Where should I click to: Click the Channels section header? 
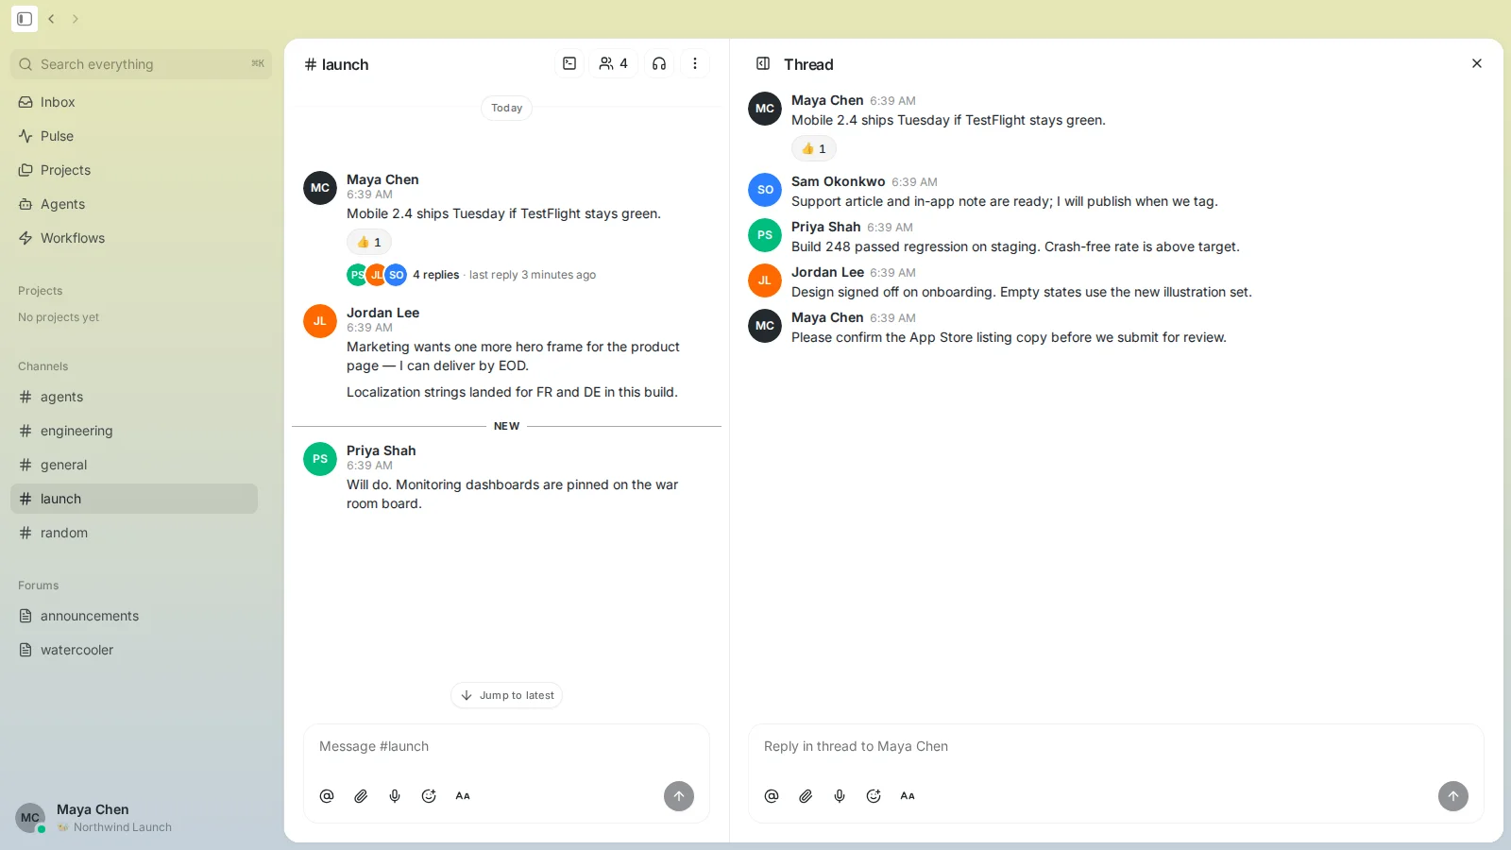(x=43, y=366)
